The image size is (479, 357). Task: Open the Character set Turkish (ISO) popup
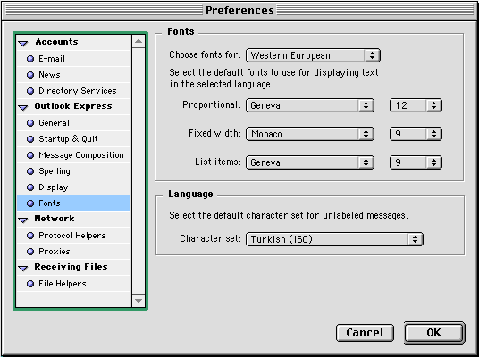[334, 239]
